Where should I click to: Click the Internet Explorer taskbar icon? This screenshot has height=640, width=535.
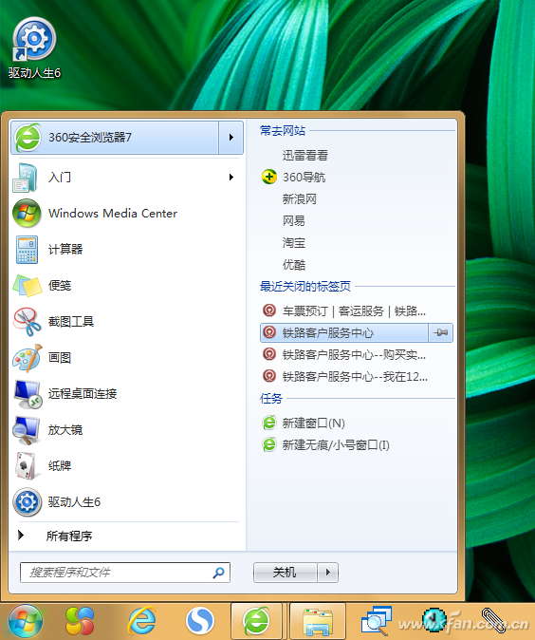pyautogui.click(x=141, y=621)
